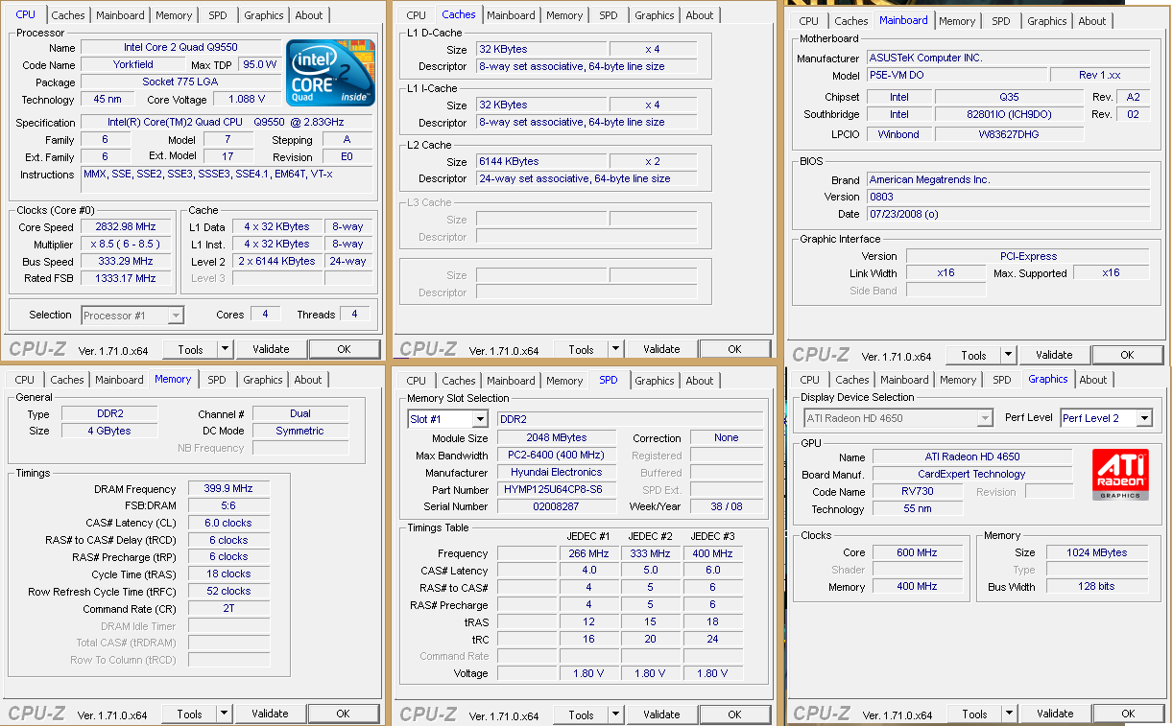Click OK in the Caches tab window

click(x=734, y=349)
